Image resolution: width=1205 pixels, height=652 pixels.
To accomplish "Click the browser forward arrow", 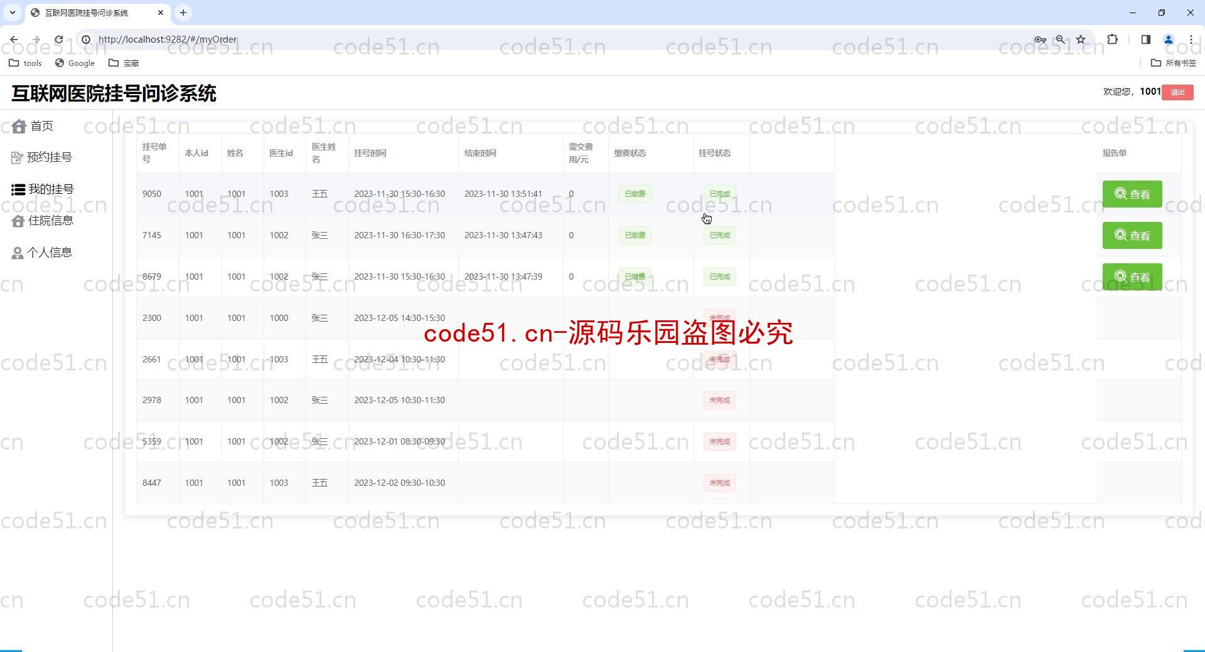I will 36,39.
